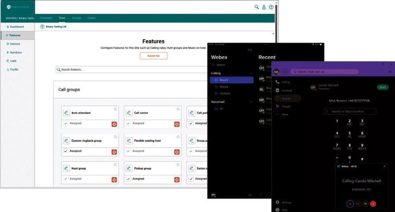This screenshot has width=395, height=212.
Task: Toggle the Group p… card Assigned checkbox
Action: pos(191,151)
